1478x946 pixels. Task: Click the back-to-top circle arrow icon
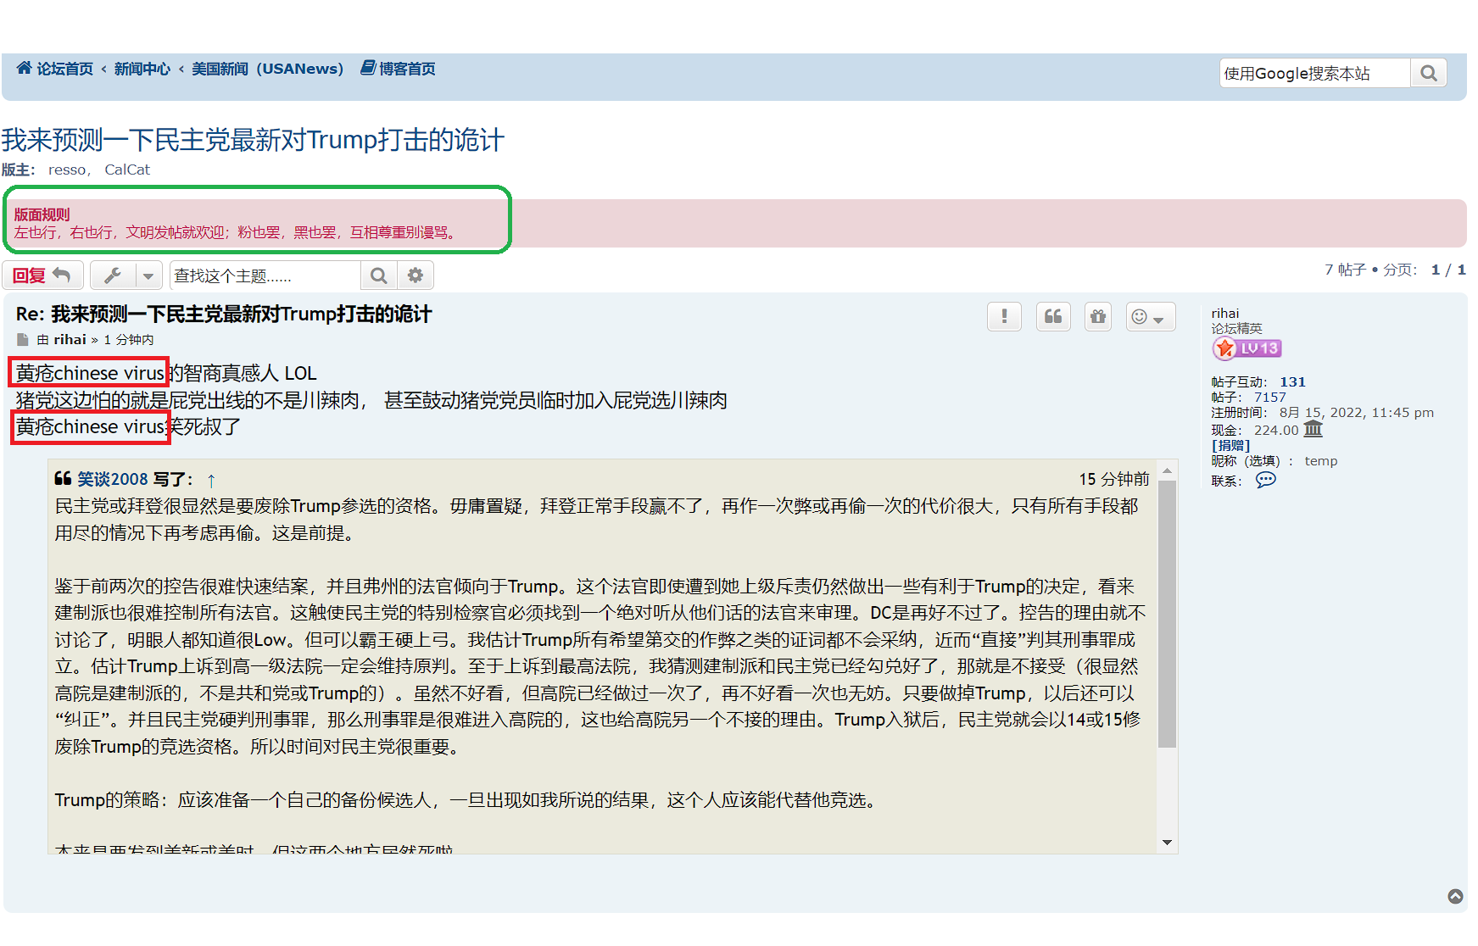click(x=1456, y=897)
